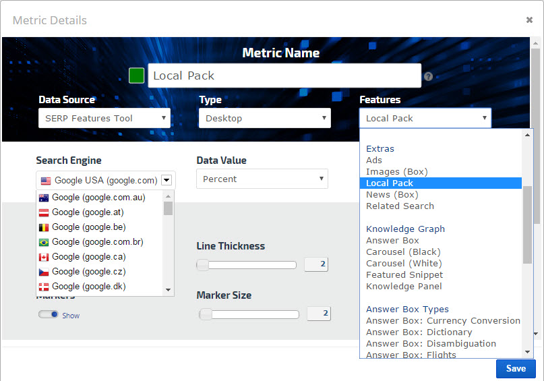Image resolution: width=544 pixels, height=381 pixels.
Task: Select Google Brazil (google.com.br) entry
Action: click(97, 242)
